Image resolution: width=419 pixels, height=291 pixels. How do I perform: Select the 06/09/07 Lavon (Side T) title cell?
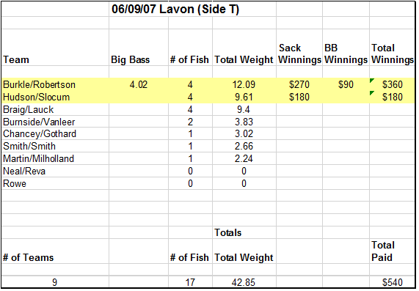pos(175,10)
